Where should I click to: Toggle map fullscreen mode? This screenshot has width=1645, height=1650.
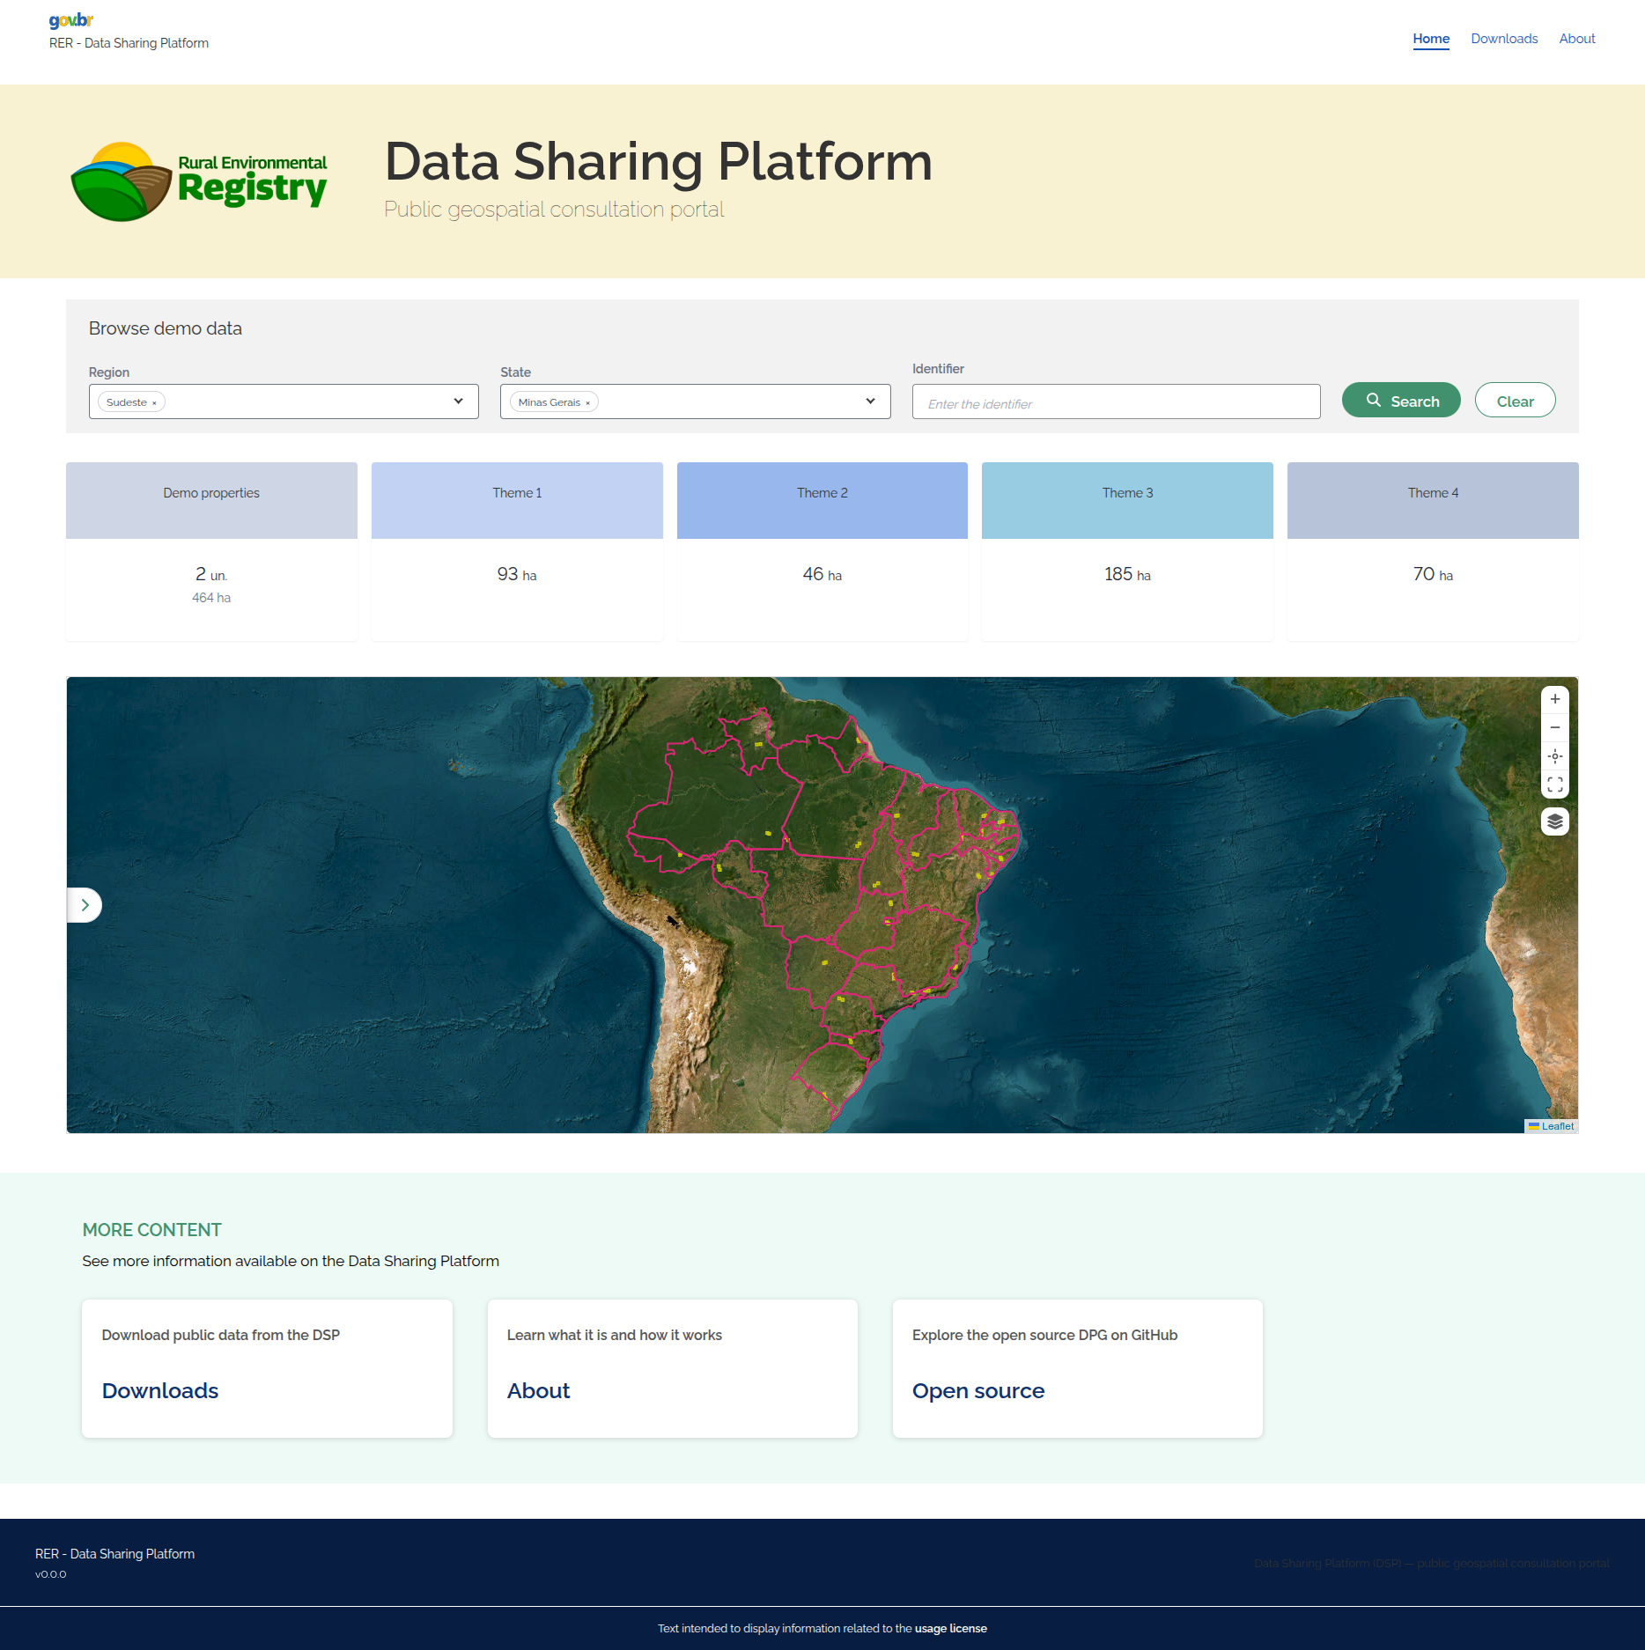pos(1555,784)
